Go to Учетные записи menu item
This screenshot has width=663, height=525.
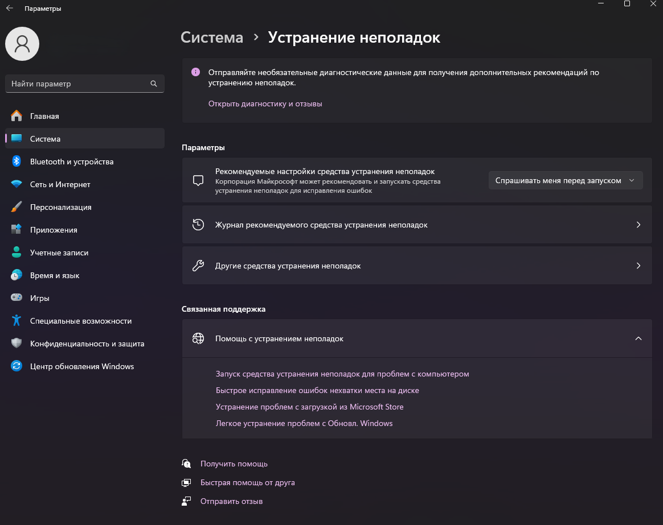(x=59, y=253)
